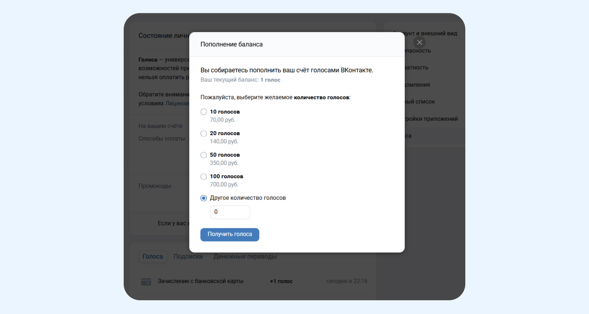Click the 350,00 руб. price label
This screenshot has width=589, height=314.
(x=224, y=163)
